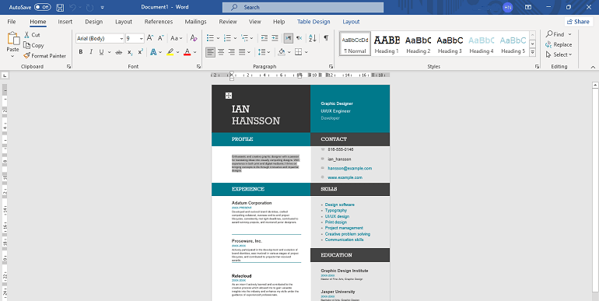This screenshot has height=301, width=599.
Task: Toggle AutoSave switch off/on
Action: coord(42,7)
